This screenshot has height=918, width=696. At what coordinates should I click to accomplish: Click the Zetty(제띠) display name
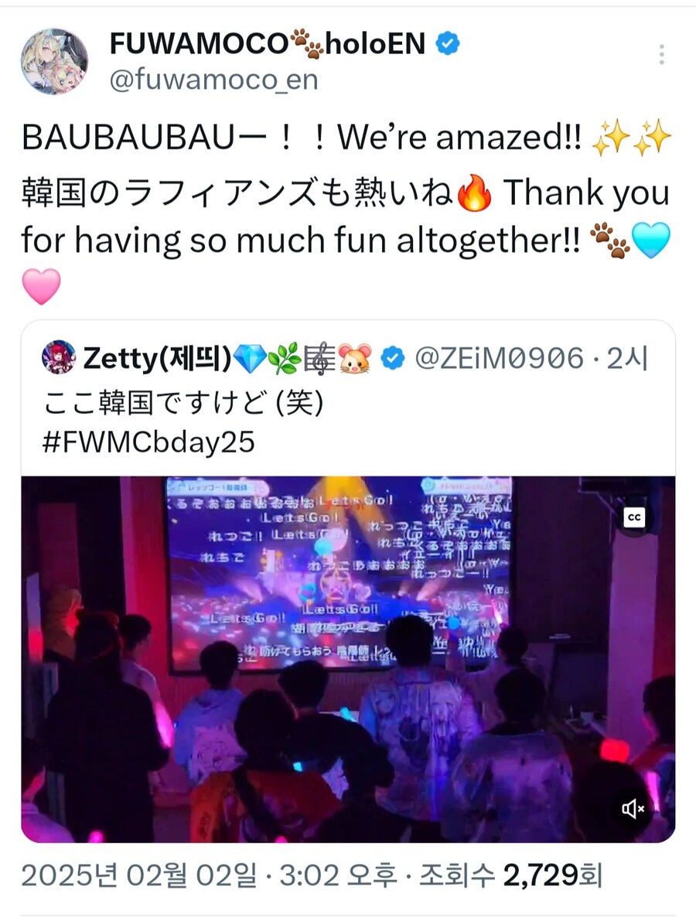click(x=158, y=358)
